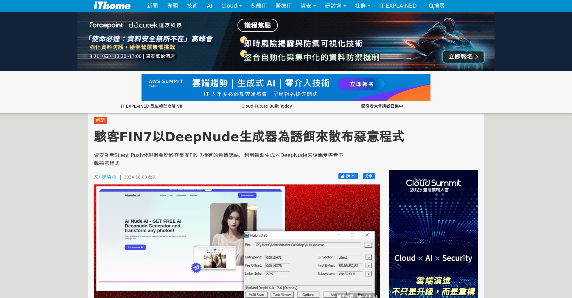Open the 永續IT menu item
This screenshot has height=298, width=572.
coord(258,6)
